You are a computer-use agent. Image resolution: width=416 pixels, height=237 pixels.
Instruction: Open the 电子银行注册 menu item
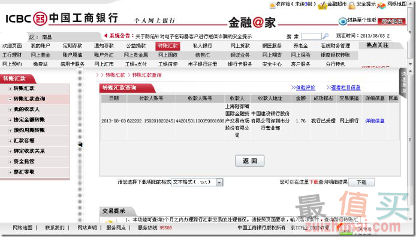[x=203, y=64]
